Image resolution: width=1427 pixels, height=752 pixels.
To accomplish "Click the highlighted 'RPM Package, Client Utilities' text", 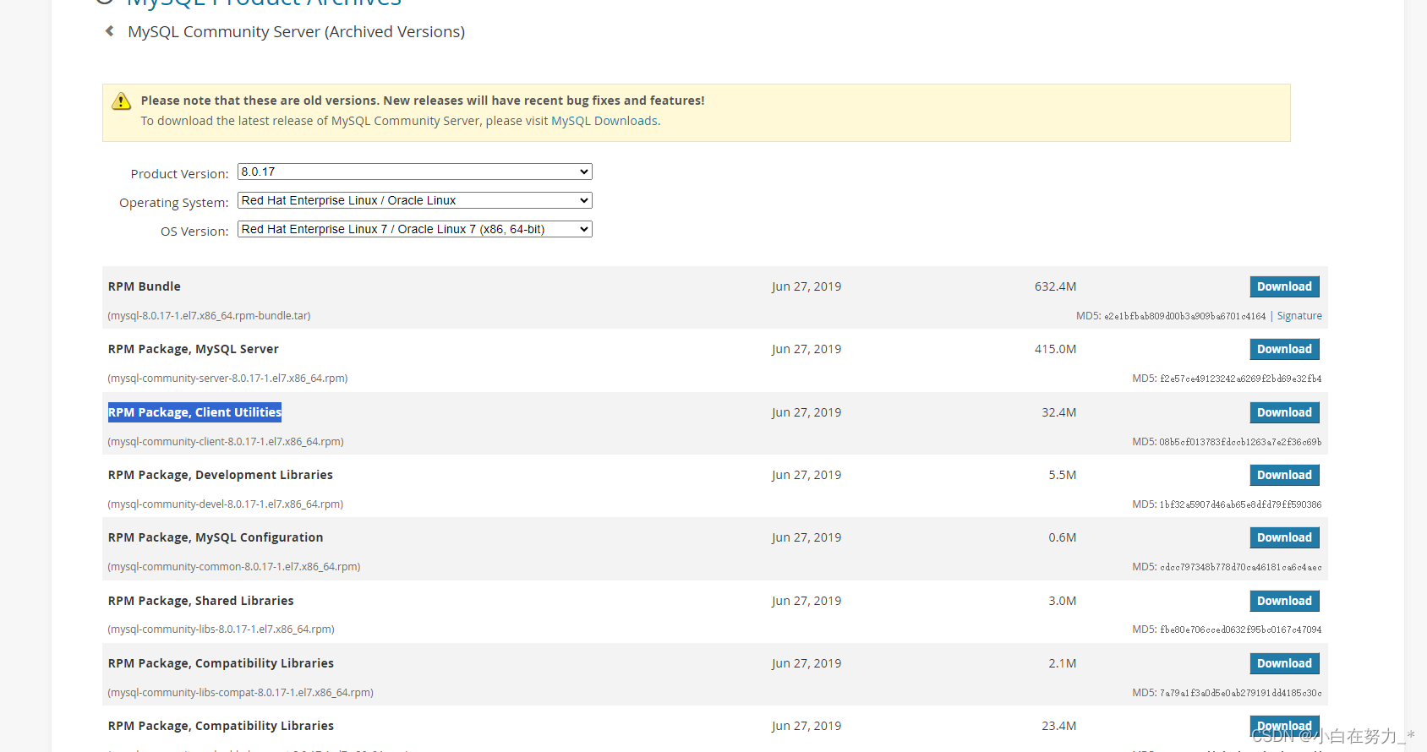I will (x=194, y=412).
